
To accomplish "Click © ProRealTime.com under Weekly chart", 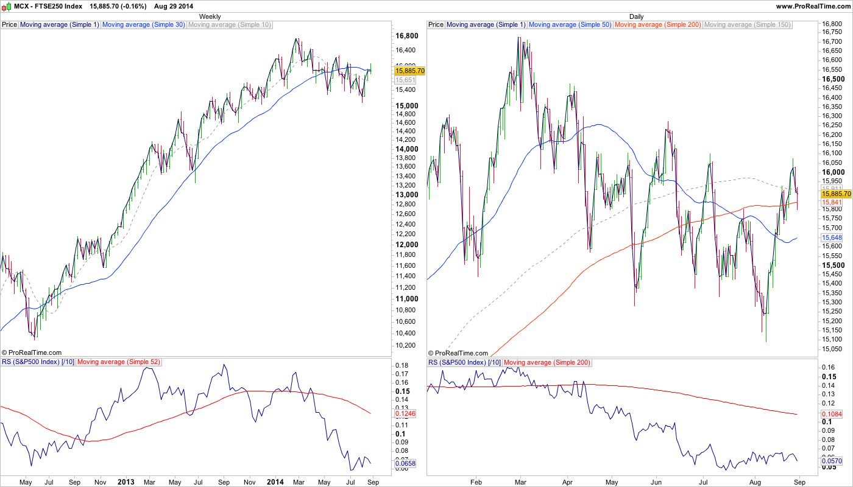I will click(32, 352).
